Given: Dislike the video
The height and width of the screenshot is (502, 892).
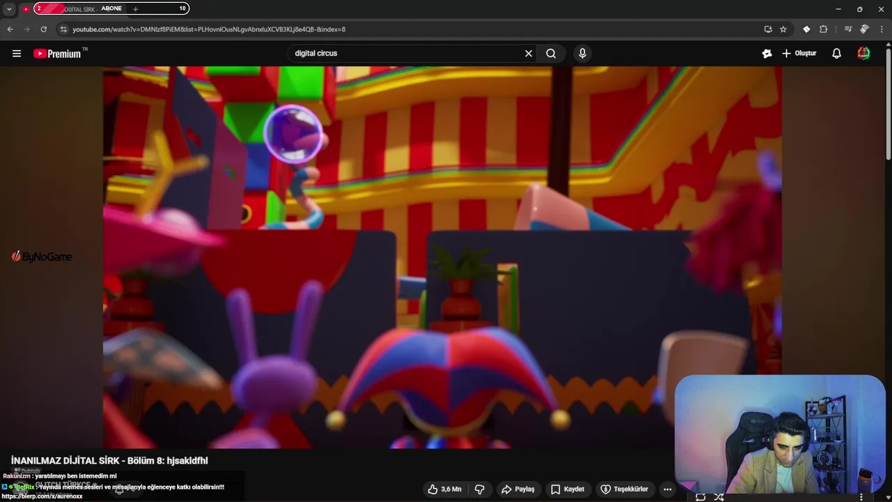Looking at the screenshot, I should [x=479, y=489].
